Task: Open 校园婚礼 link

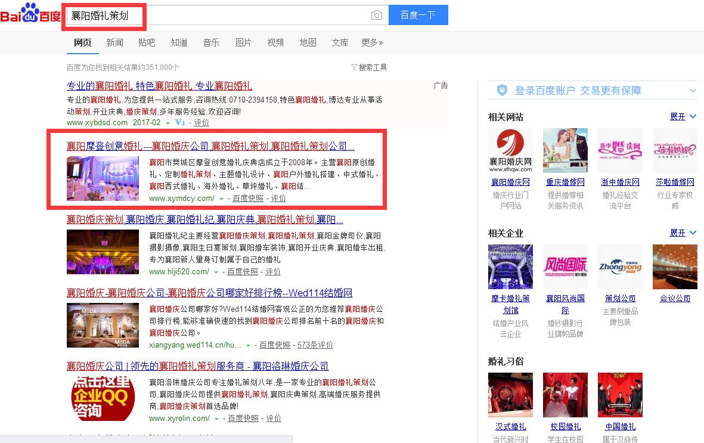Action: tap(565, 427)
